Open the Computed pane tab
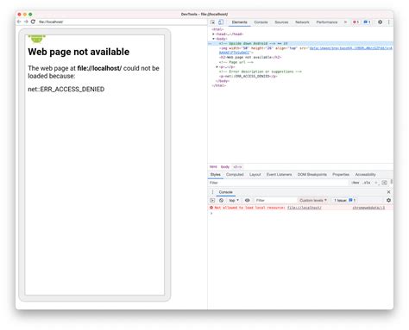The height and width of the screenshot is (330, 409). tap(235, 174)
